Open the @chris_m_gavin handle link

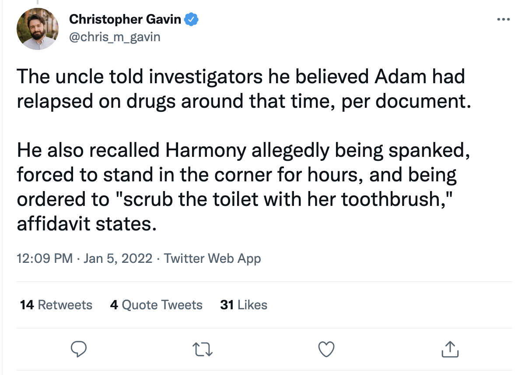point(115,37)
